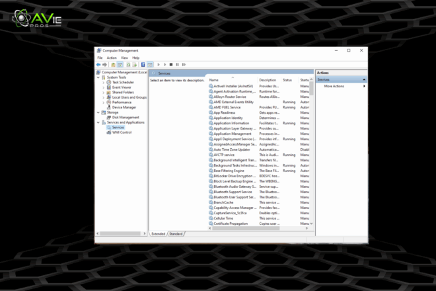
Task: Click the Forward arrow in the toolbar
Action: 104,64
